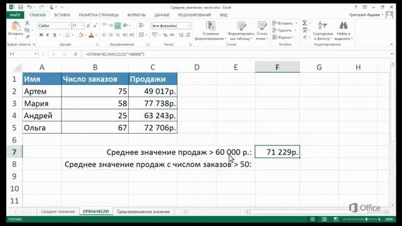Open Стили ячеек dropdown

point(262,31)
